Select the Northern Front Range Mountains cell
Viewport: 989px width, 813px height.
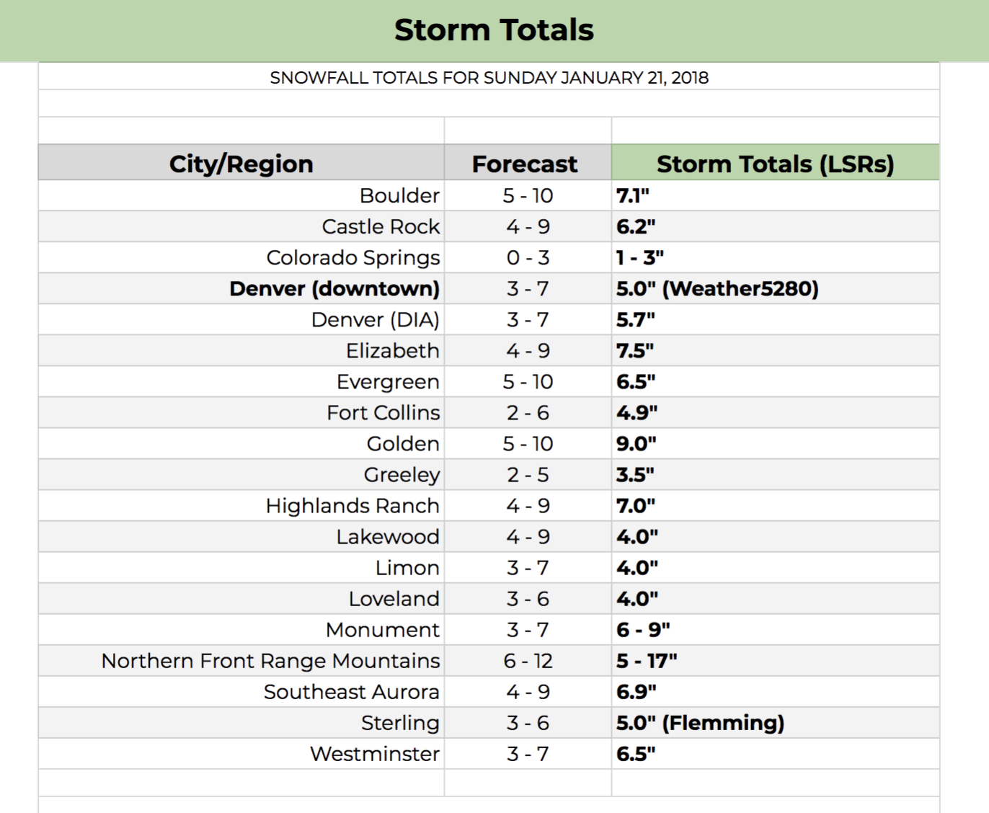point(241,660)
